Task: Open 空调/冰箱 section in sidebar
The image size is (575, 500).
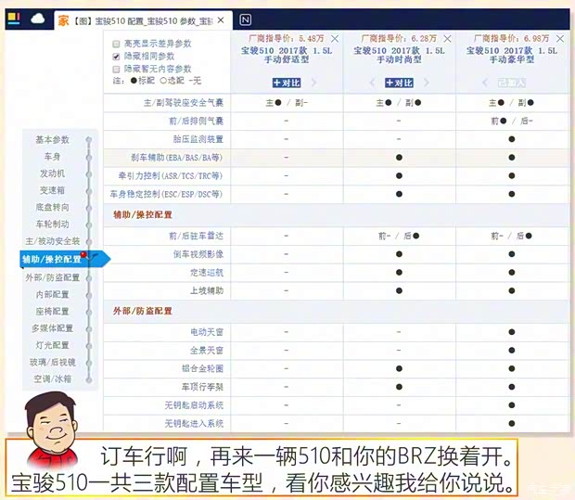Action: [x=53, y=378]
